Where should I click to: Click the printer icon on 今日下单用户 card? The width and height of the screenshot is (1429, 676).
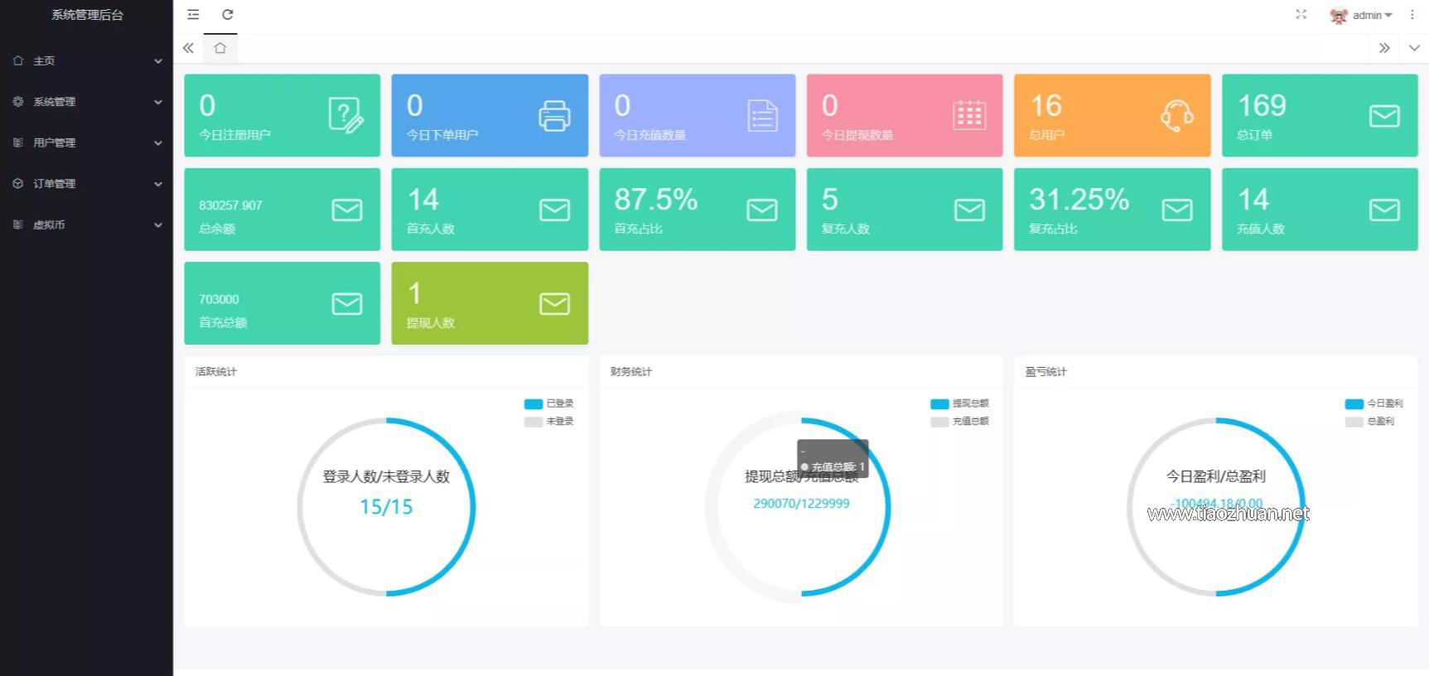click(x=554, y=116)
